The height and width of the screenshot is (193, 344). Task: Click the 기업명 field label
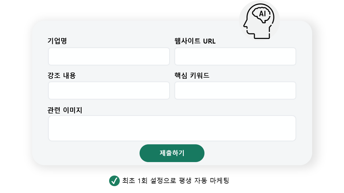pos(57,41)
